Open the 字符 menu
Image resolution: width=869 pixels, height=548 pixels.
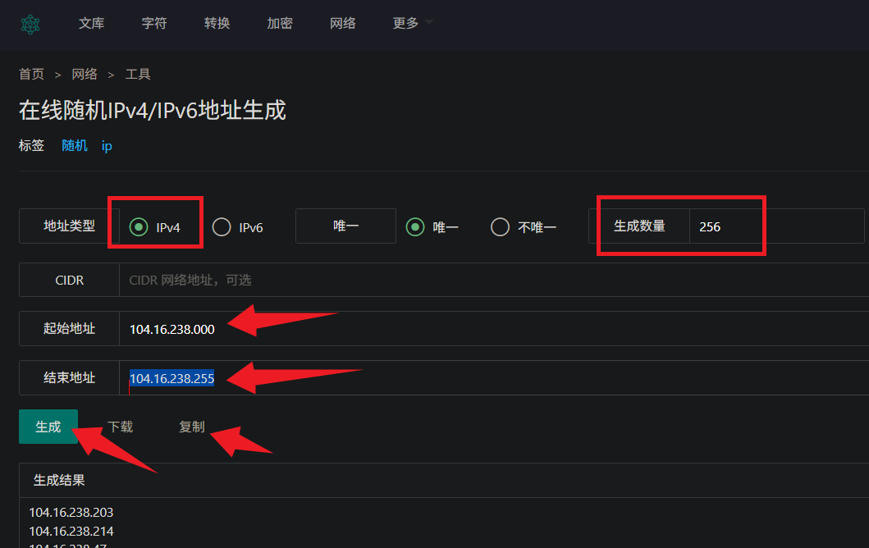pyautogui.click(x=154, y=23)
